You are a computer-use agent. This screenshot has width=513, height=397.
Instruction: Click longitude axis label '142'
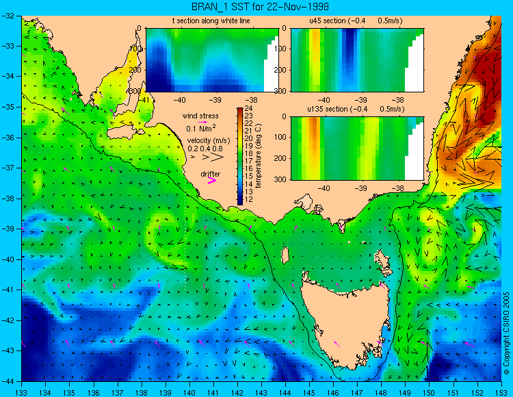click(237, 392)
